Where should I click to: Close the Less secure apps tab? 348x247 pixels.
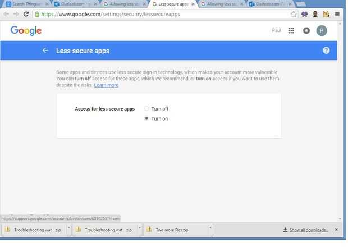pos(193,4)
